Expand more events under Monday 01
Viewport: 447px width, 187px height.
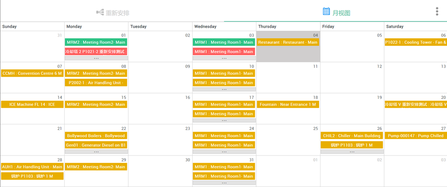point(96,58)
